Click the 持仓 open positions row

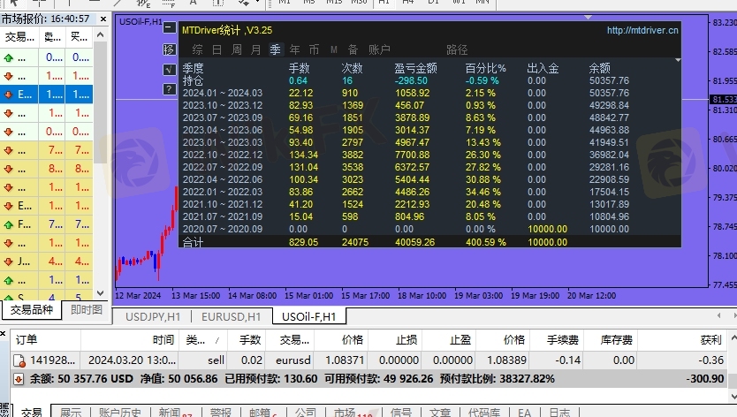(x=429, y=81)
